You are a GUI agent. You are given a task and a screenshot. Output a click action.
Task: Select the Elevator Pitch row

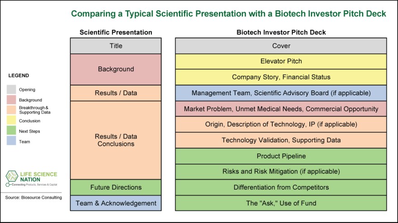[x=281, y=61]
